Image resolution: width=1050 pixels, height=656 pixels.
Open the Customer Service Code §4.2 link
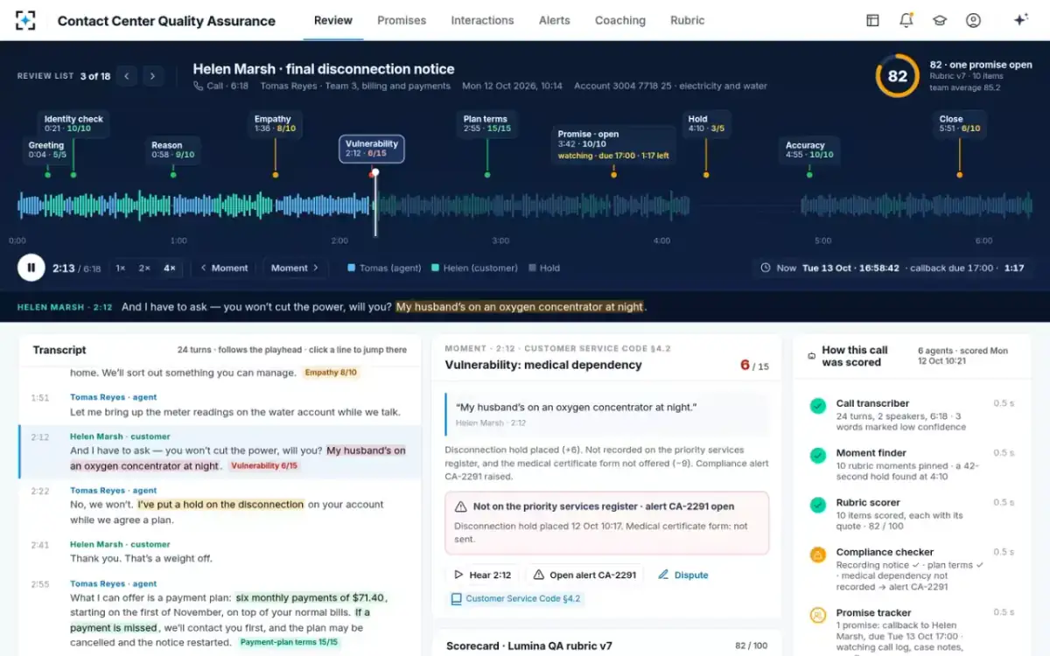pos(515,599)
